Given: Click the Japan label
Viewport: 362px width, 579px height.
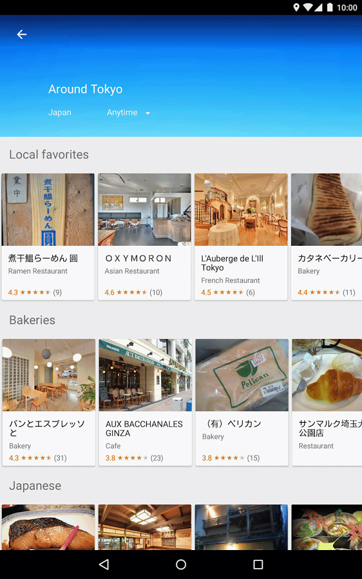Looking at the screenshot, I should [59, 112].
